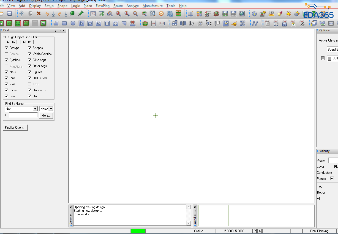The image size is (338, 234).
Task: Click the Highlight sun icon
Action: [288, 13]
